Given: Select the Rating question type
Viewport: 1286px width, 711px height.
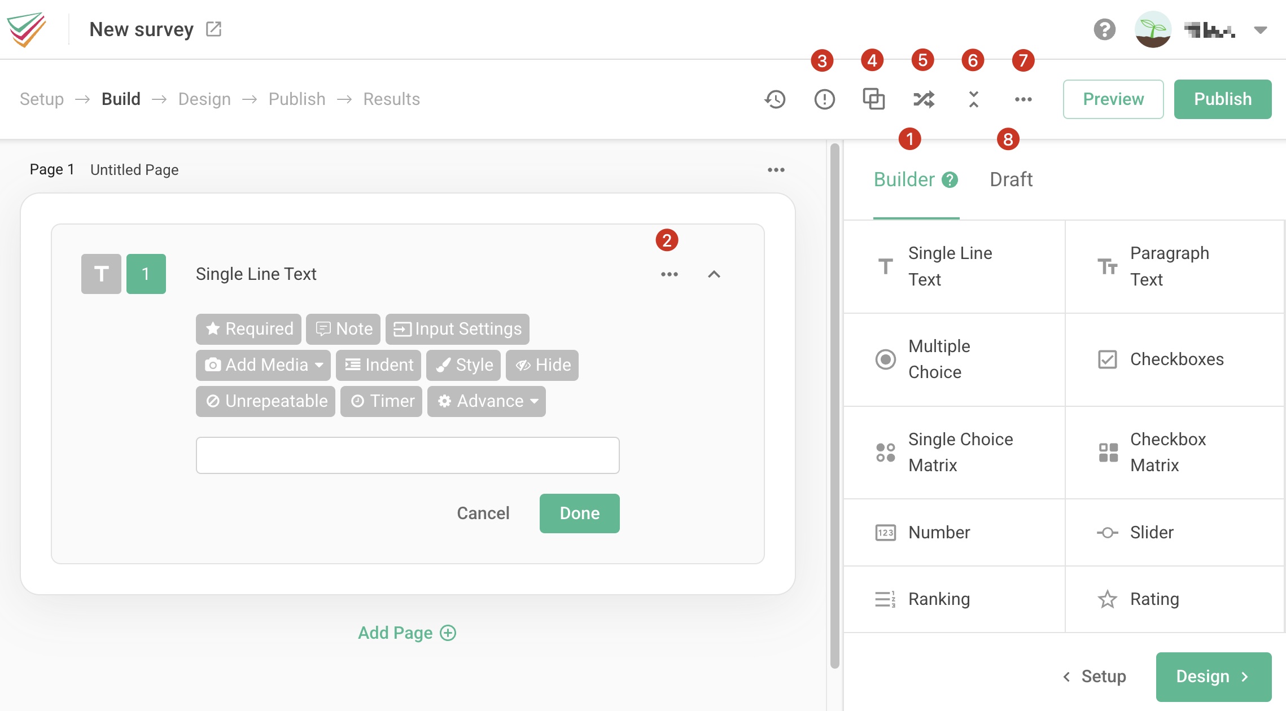Looking at the screenshot, I should [1153, 599].
